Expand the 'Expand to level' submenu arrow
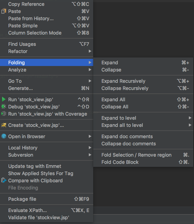 [x=190, y=118]
